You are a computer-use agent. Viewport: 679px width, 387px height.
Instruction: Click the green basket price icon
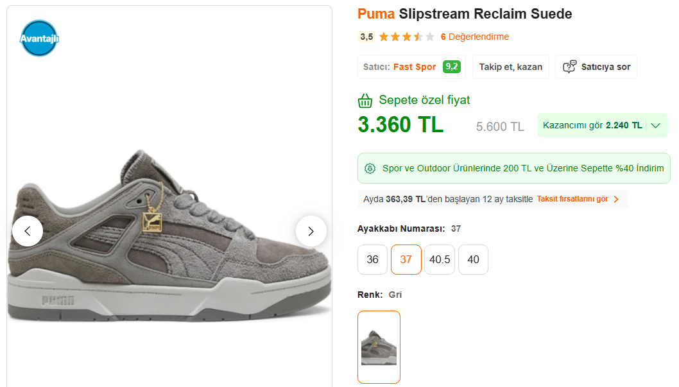(x=365, y=100)
